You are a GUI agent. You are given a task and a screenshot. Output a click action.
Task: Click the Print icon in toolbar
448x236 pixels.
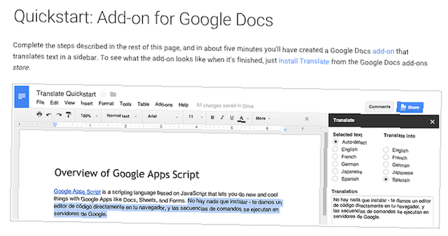click(39, 114)
